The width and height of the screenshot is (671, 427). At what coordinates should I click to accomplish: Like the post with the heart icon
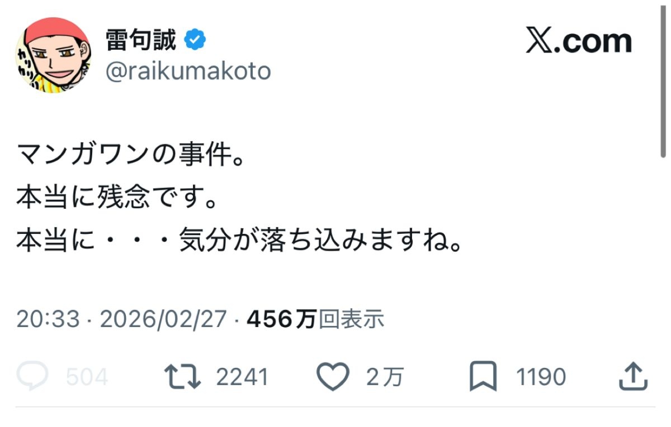333,377
